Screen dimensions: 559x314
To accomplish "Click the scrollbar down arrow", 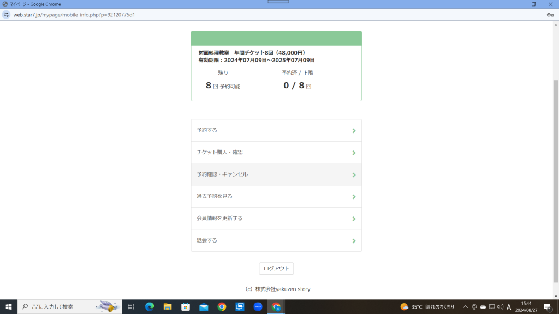I will [x=556, y=296].
